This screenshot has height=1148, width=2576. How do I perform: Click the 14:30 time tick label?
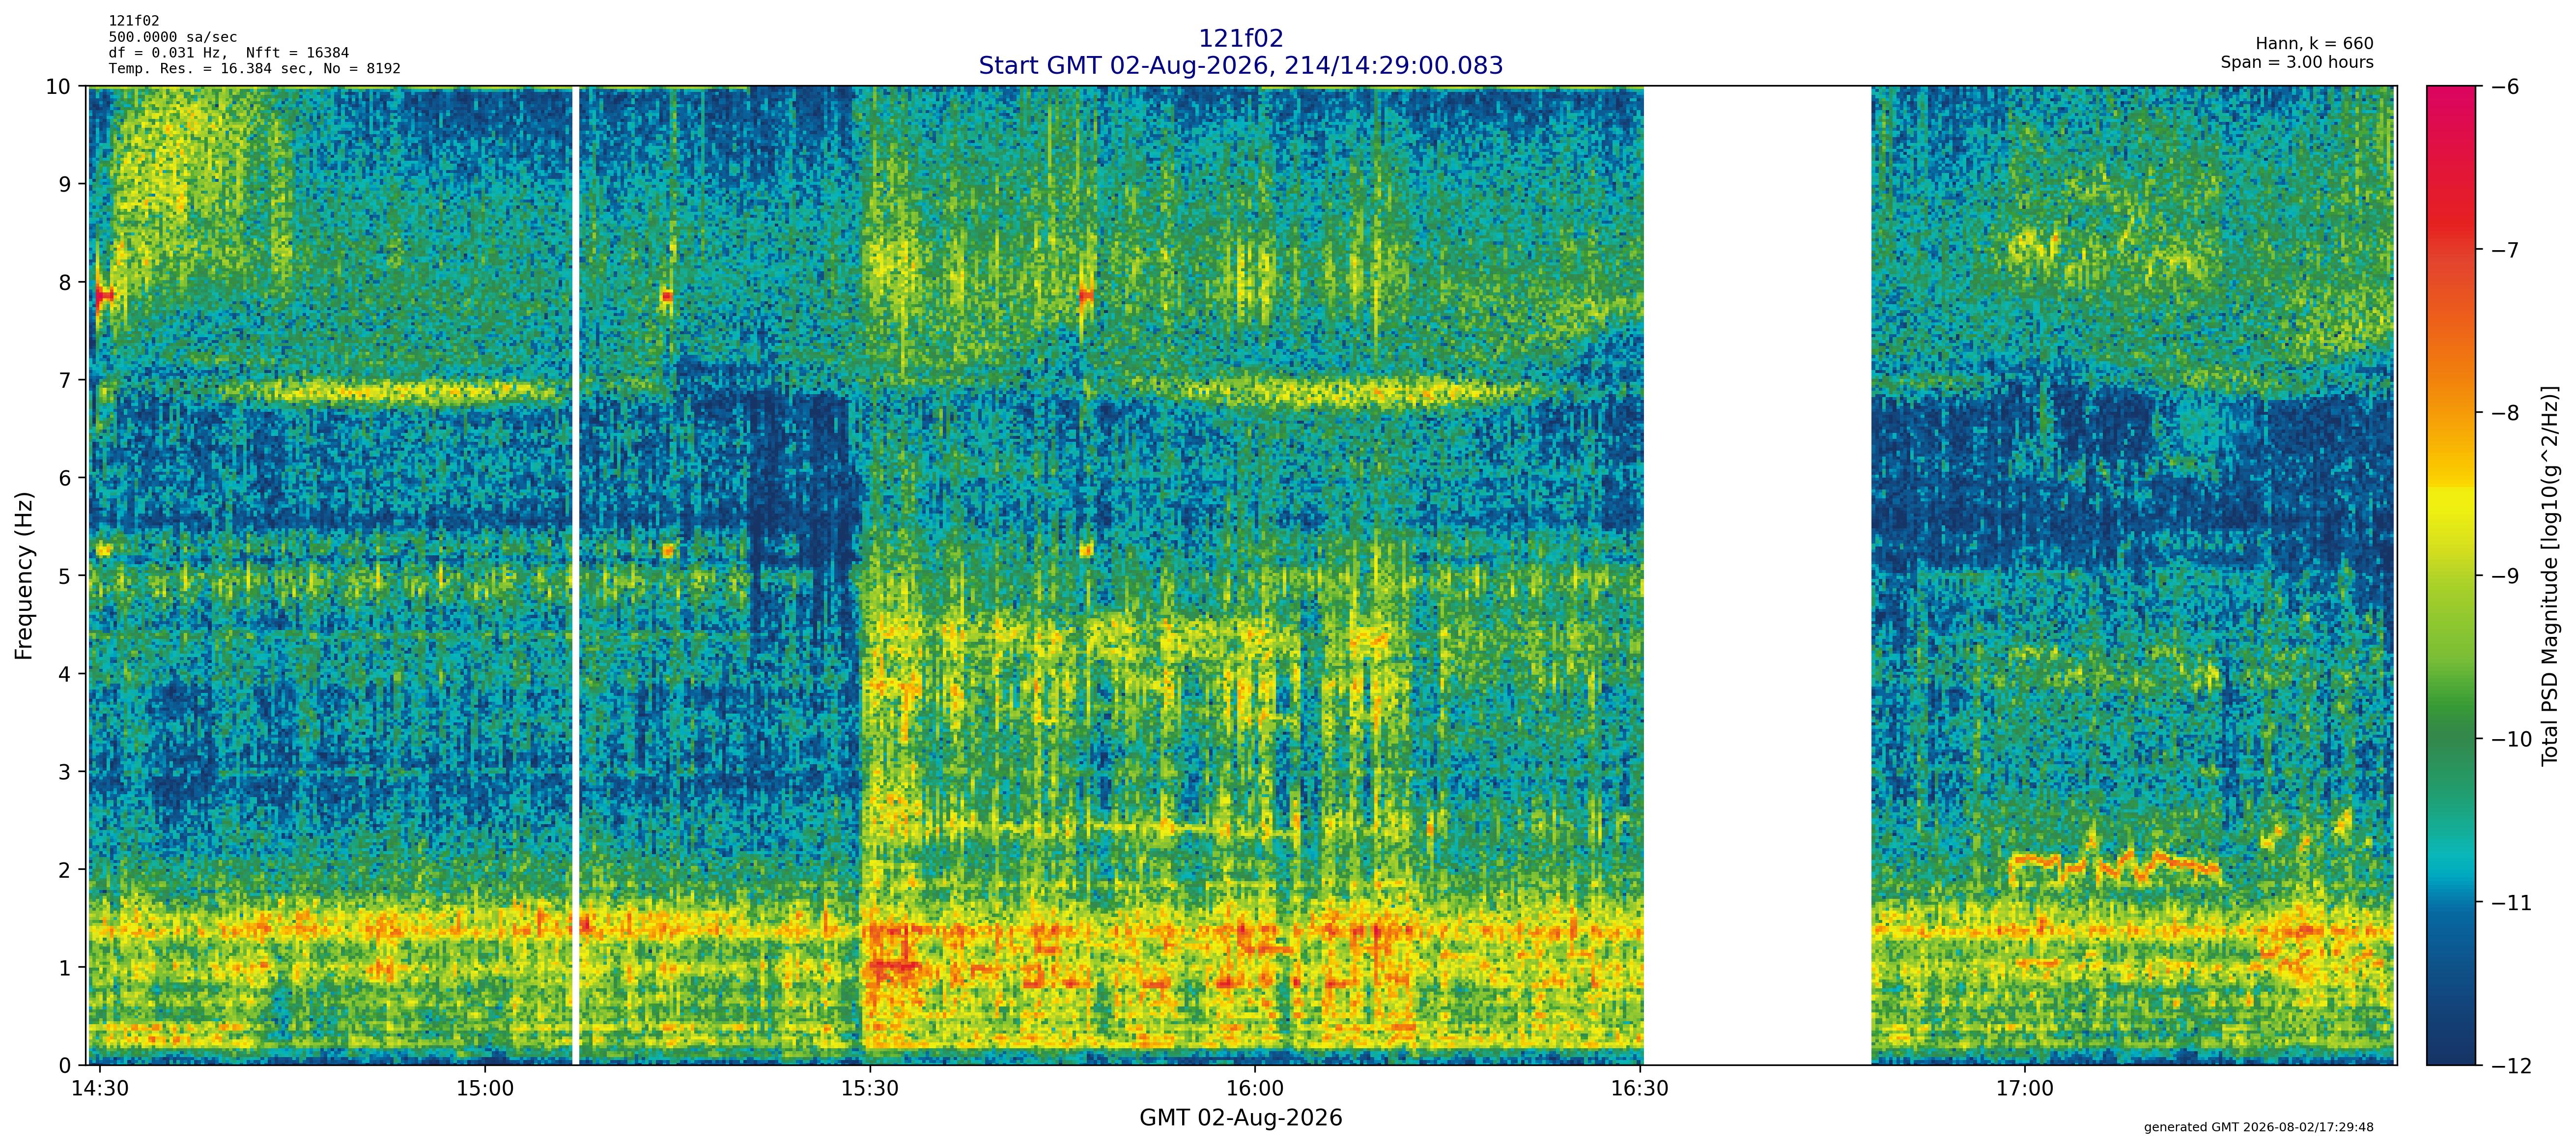click(x=100, y=1088)
